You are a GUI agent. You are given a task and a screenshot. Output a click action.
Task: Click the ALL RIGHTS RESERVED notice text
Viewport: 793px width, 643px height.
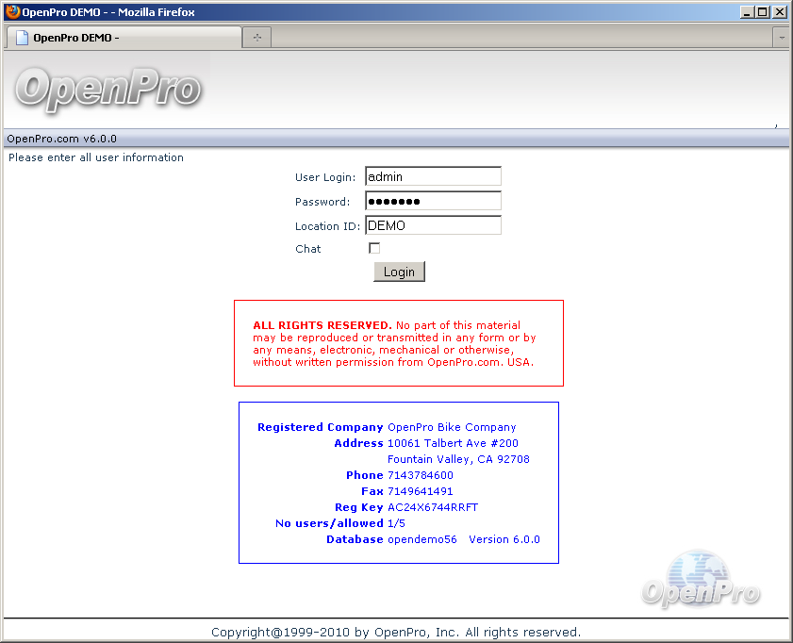pyautogui.click(x=396, y=344)
